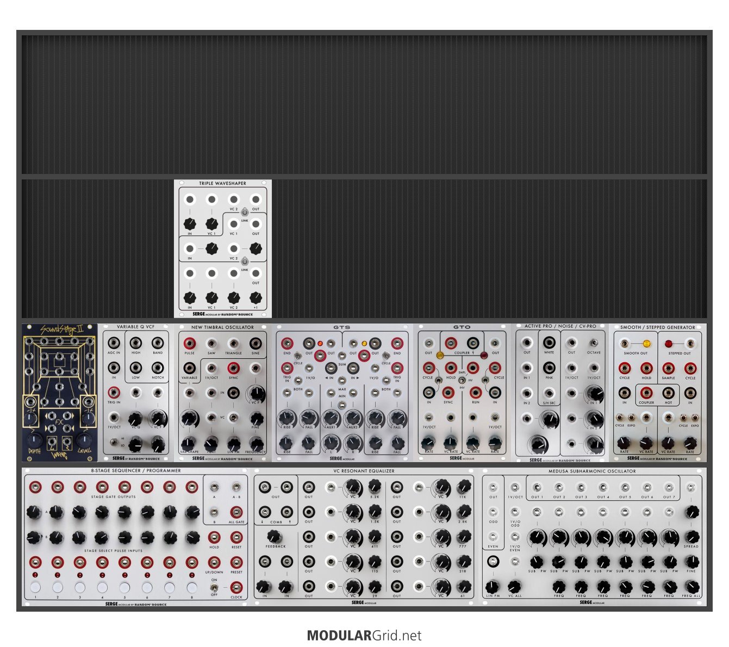Click the WHITE noise output jack
The width and height of the screenshot is (729, 647).
549,343
